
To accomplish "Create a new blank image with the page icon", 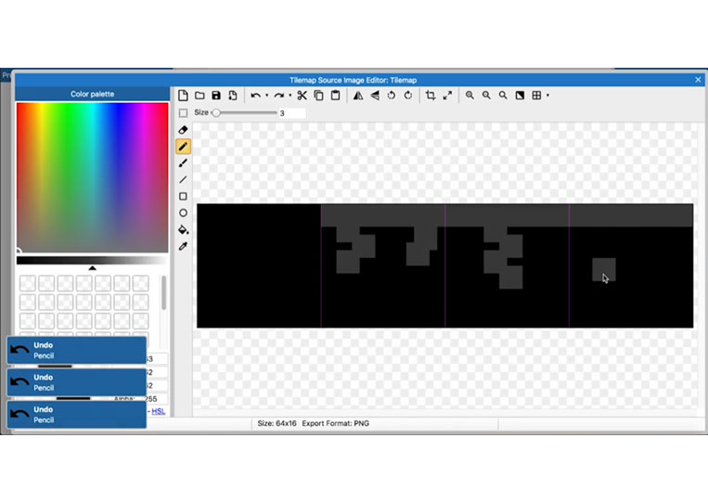I will [x=183, y=96].
